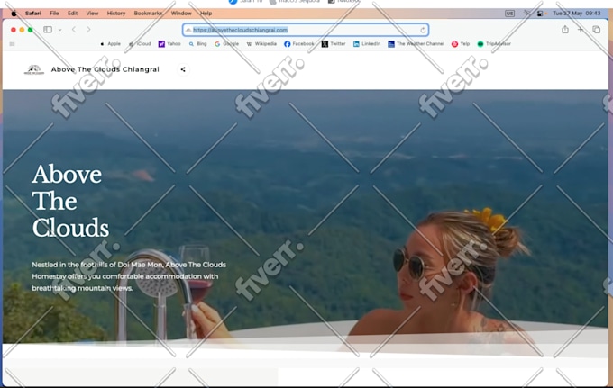Open the View menu
This screenshot has height=388, width=613.
click(x=92, y=14)
